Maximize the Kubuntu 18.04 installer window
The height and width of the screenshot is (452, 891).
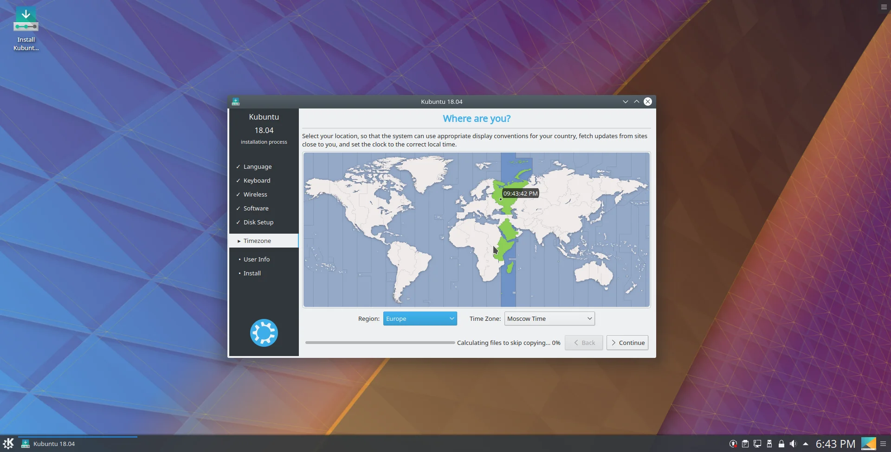[x=637, y=102]
